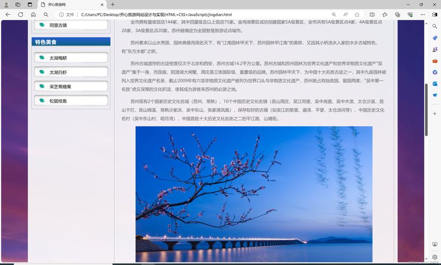Add this page to favorites star
Image resolution: width=441 pixels, height=265 pixels.
tap(357, 14)
